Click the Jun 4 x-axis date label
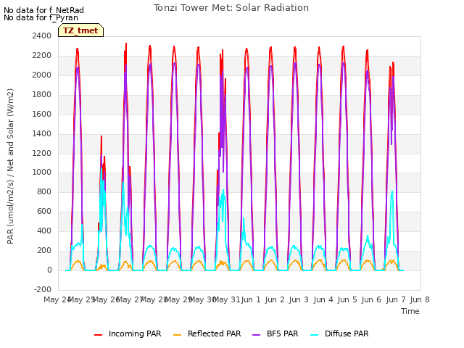 click(323, 299)
